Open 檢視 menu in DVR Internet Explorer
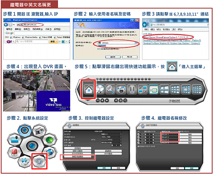213x174 pixels. 27,29
